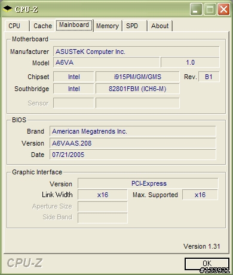
Task: Click BIOS brand American Megatrends Inc.
Action: coord(133,131)
